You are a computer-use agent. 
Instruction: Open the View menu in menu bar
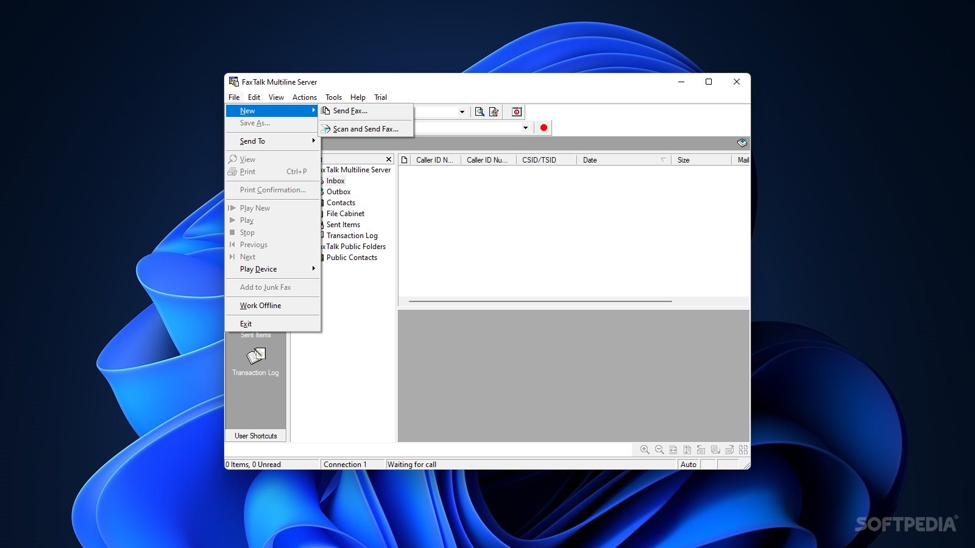coord(276,97)
